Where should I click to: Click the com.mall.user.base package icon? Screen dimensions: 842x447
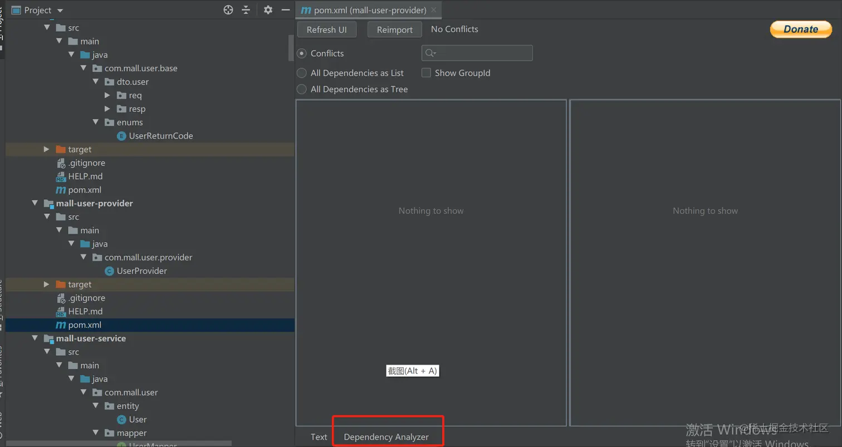point(97,68)
